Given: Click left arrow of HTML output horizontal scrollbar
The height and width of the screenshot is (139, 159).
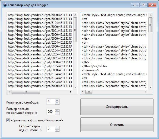Looking at the screenshot, I should [83, 92].
